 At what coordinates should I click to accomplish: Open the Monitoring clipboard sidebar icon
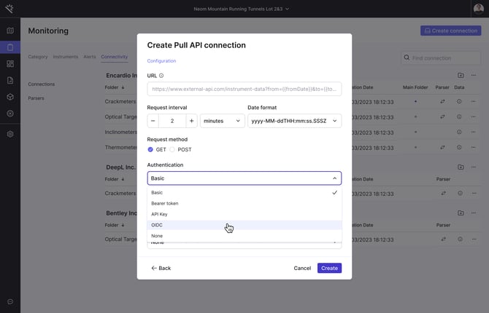pyautogui.click(x=10, y=47)
